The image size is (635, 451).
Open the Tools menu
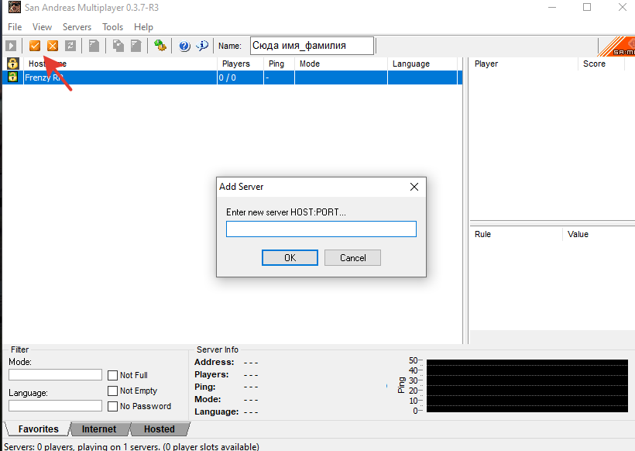(x=112, y=27)
